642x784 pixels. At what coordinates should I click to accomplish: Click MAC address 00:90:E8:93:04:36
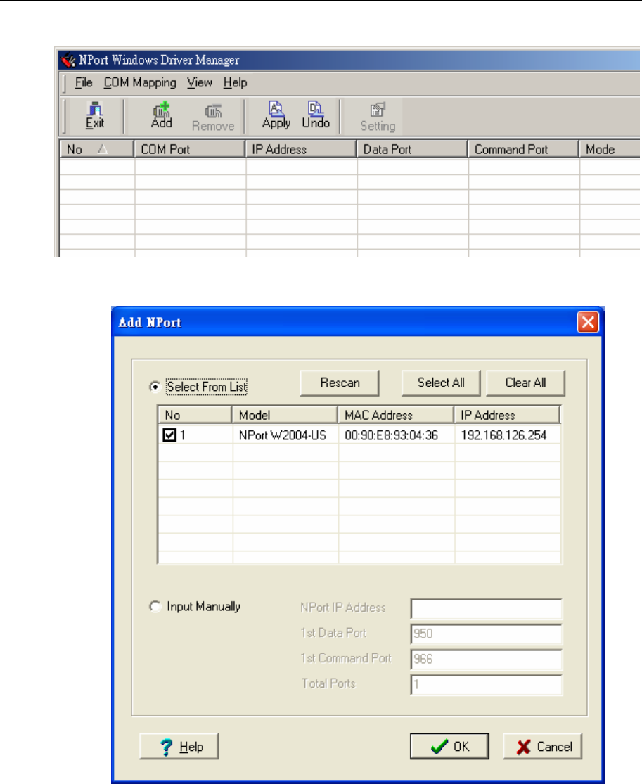coord(391,435)
